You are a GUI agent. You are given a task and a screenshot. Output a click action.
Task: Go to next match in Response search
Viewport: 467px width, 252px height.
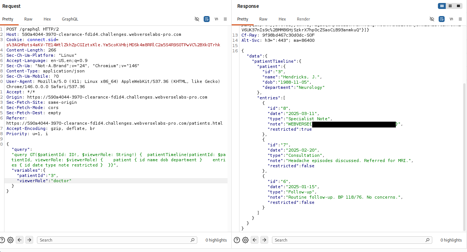264,240
